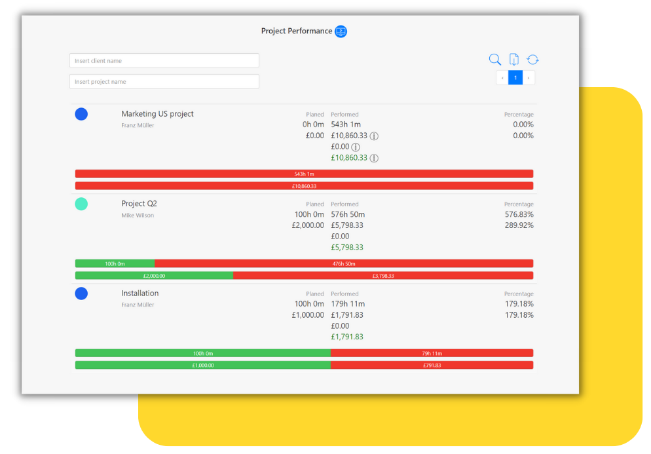Open info icon beside black £10,860.33
The width and height of the screenshot is (651, 454).
point(374,136)
